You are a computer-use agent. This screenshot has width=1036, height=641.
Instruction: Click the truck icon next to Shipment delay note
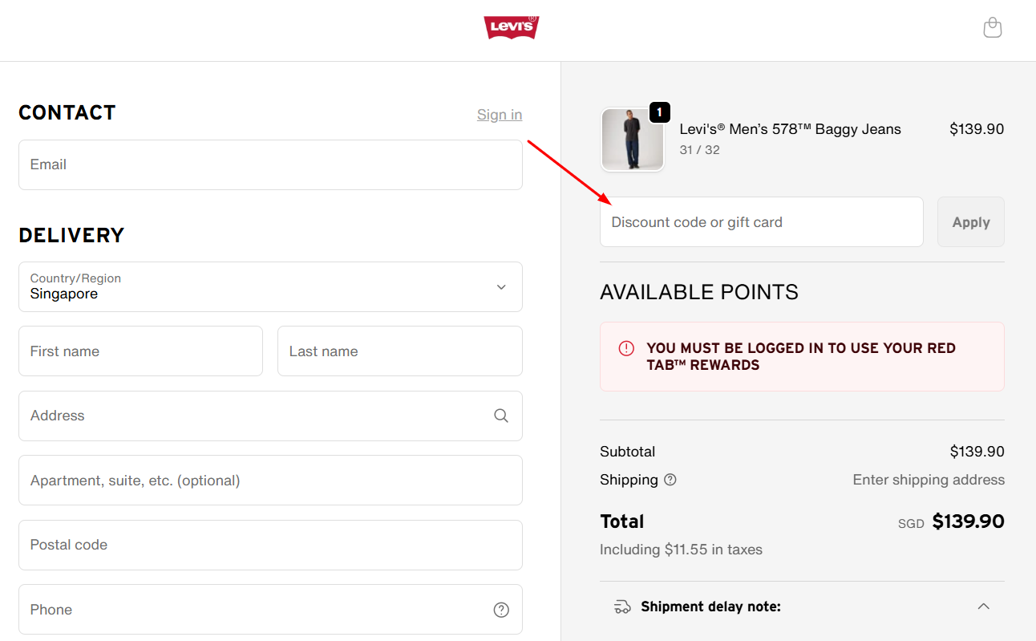point(621,607)
